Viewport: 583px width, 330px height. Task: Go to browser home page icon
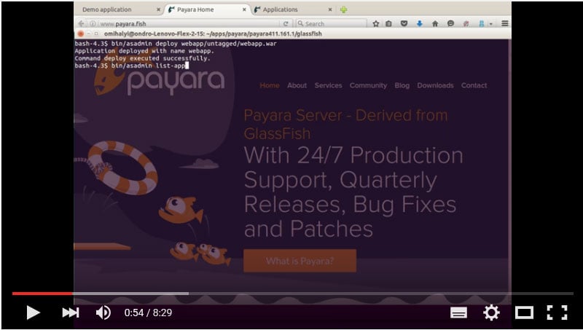(435, 23)
